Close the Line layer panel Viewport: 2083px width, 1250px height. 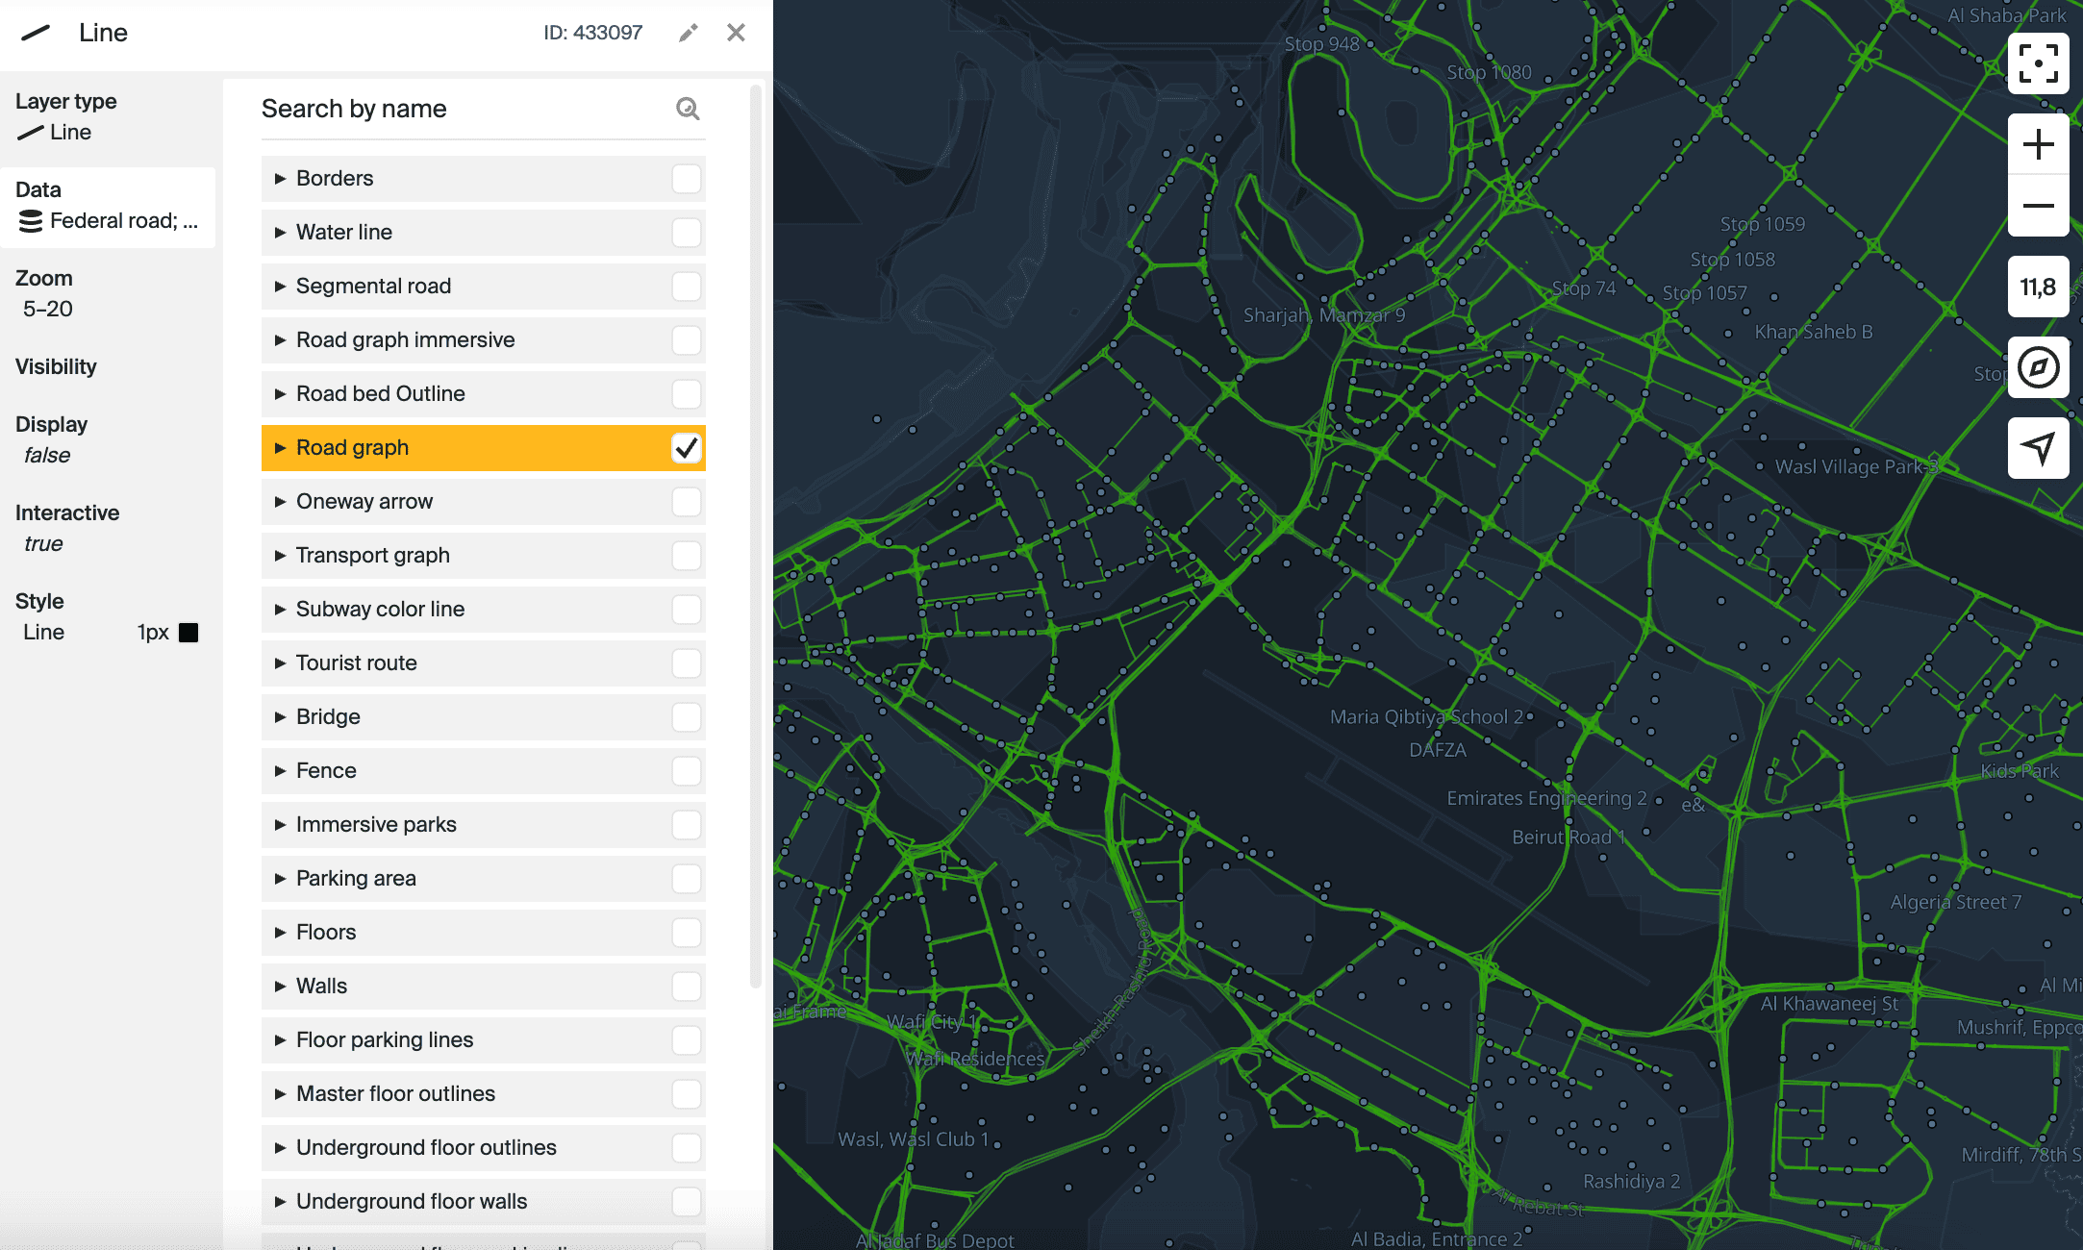736,33
